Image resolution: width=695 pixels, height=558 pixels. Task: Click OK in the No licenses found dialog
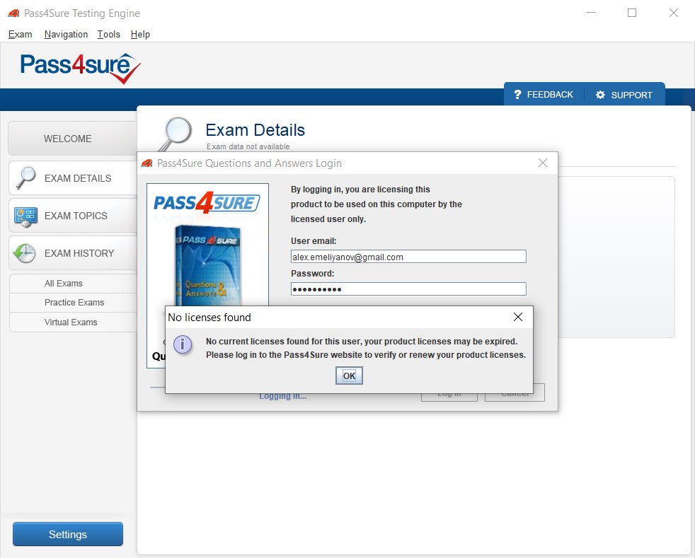(x=349, y=376)
